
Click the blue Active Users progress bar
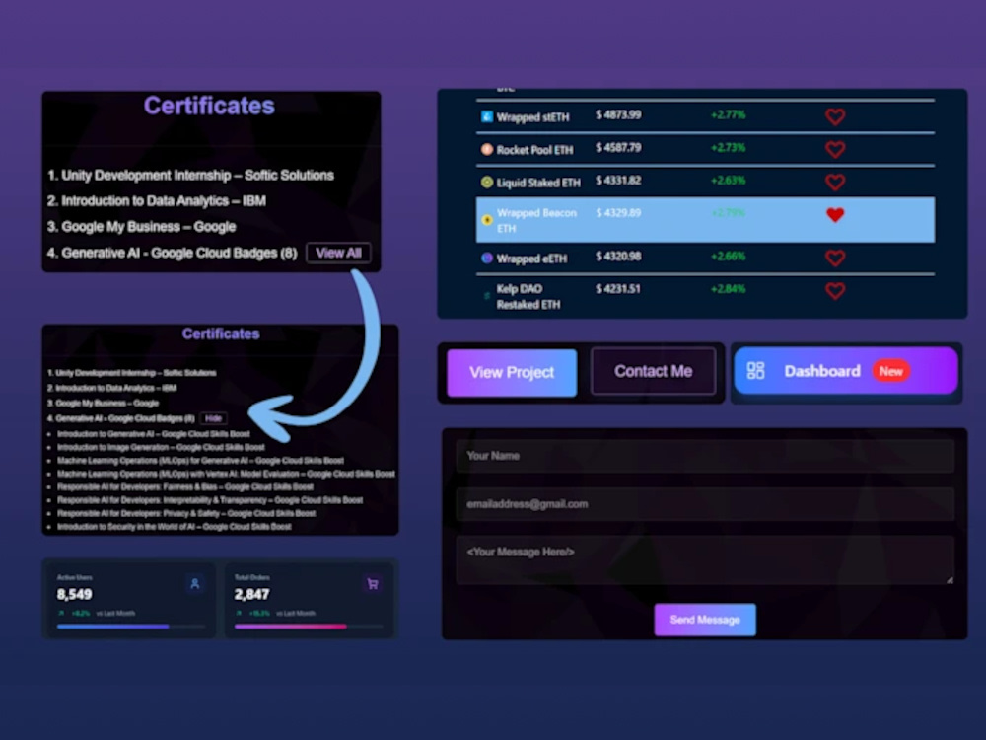tap(112, 627)
